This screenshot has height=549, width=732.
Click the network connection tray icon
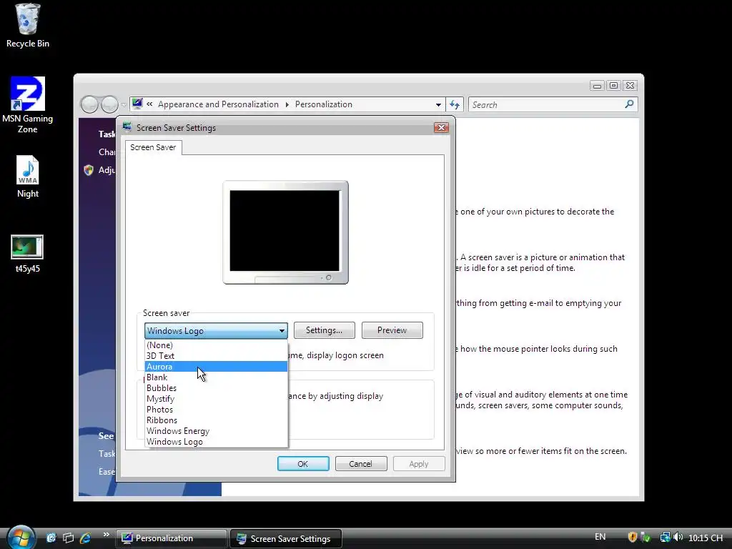click(665, 538)
